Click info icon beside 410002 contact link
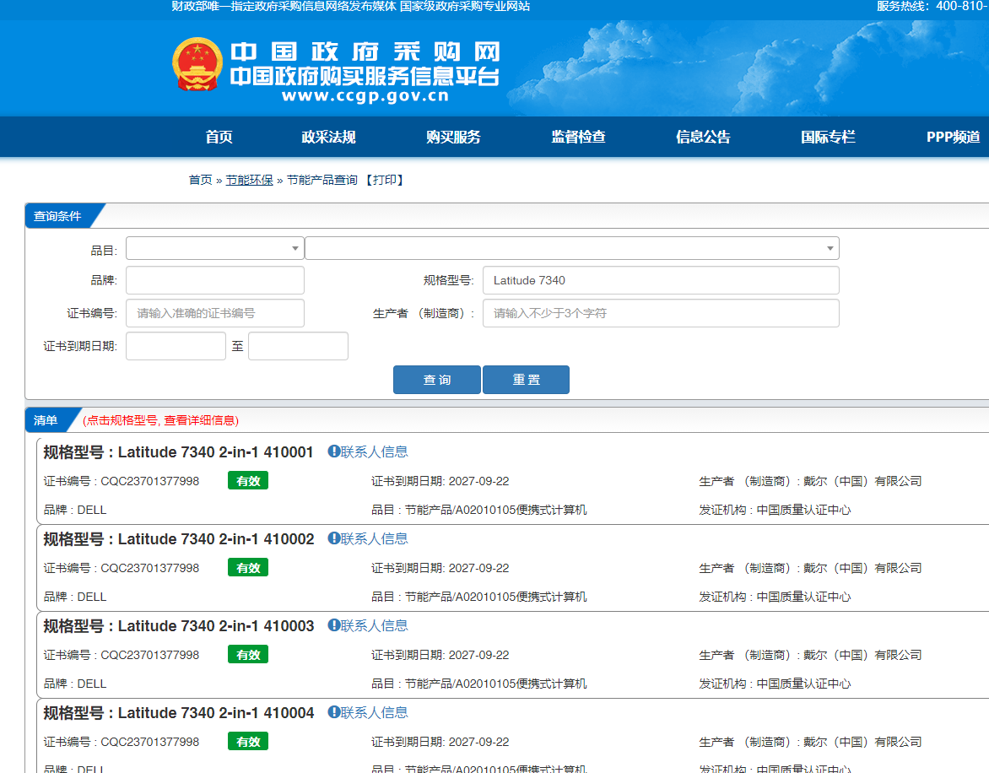Screen dimensions: 989x773 tap(333, 538)
